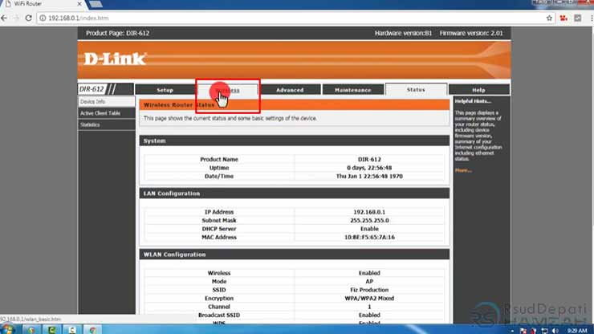Open Active Client Table in the sidebar
The height and width of the screenshot is (334, 594).
(x=106, y=113)
